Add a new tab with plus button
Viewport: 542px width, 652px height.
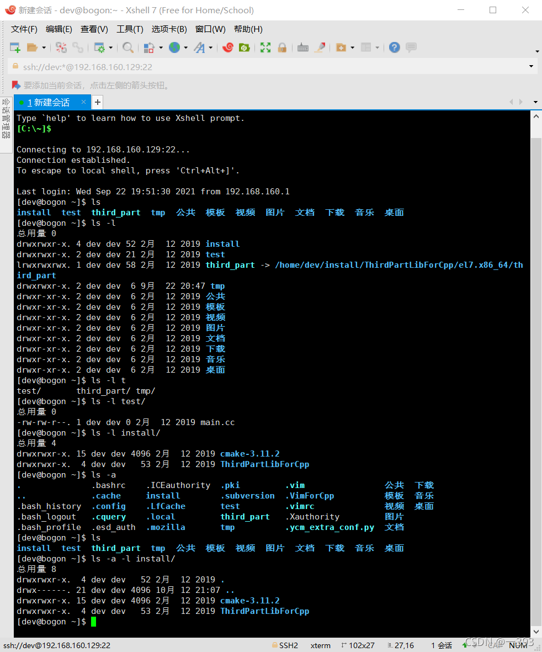97,102
